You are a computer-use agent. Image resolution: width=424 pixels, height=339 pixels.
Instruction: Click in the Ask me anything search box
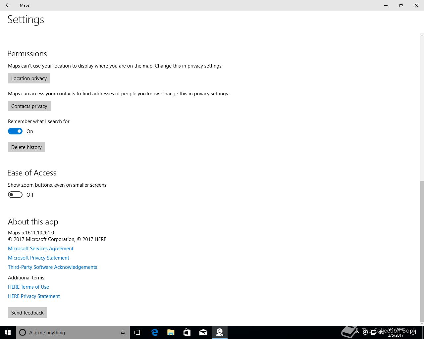[x=73, y=332]
